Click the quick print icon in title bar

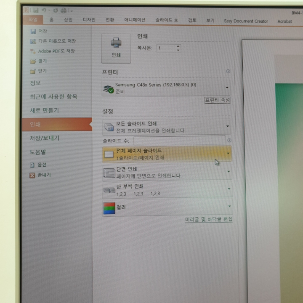(x=64, y=10)
